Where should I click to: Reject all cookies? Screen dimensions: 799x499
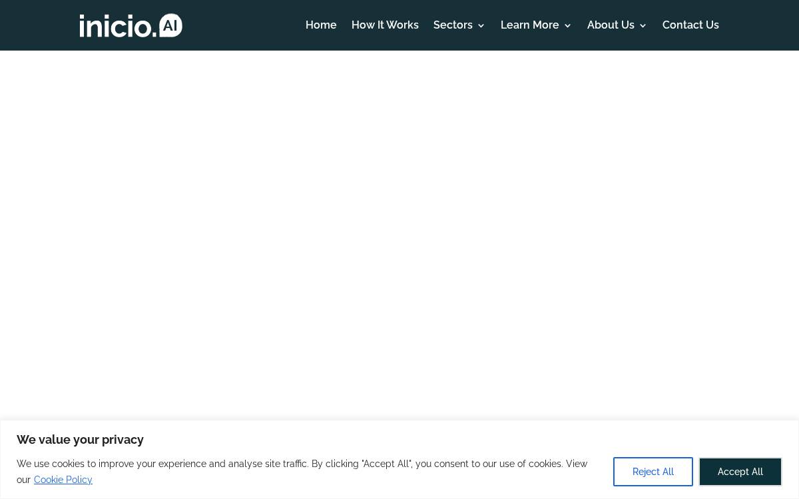click(x=653, y=472)
